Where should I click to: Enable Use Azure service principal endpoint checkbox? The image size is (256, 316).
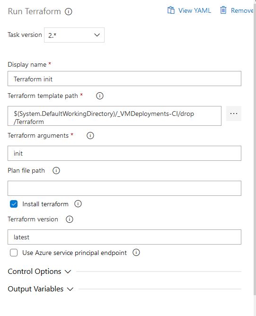[14, 253]
